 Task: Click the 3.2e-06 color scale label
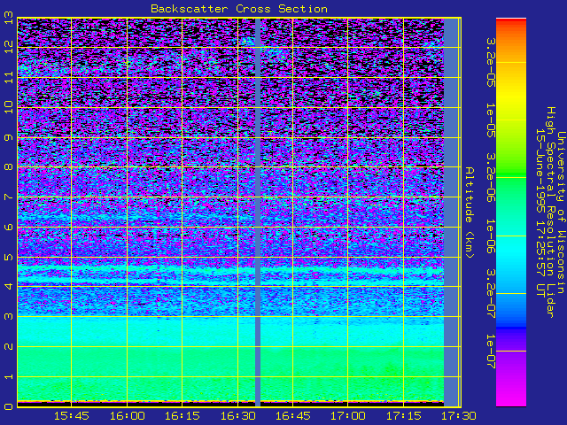[x=490, y=177]
